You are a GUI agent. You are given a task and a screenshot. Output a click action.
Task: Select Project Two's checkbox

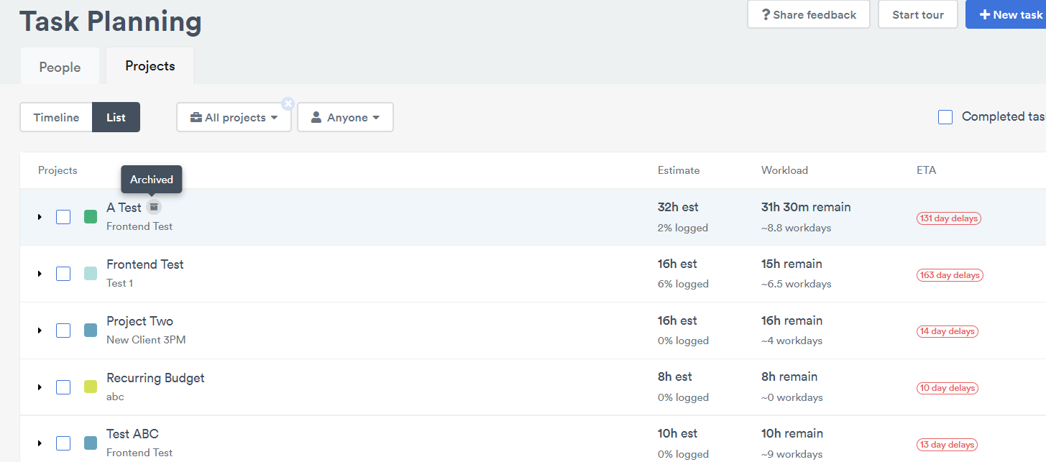(63, 330)
